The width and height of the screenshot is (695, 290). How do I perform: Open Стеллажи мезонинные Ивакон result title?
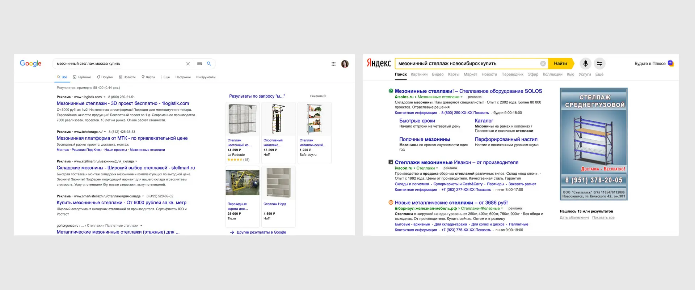pyautogui.click(x=456, y=162)
